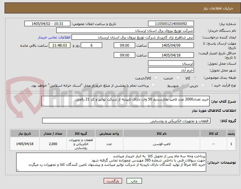Select the کالا radio button
This screenshot has width=241, height=189.
[195, 78]
